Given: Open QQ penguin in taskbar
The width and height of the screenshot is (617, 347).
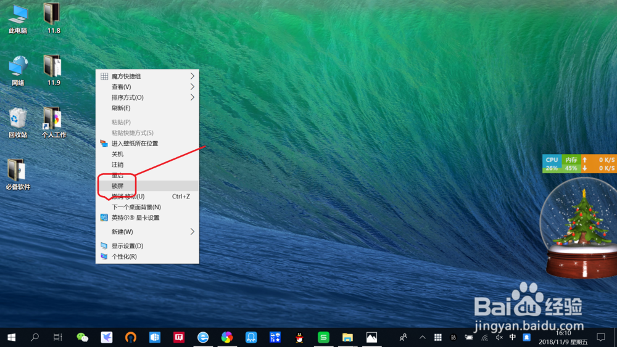Looking at the screenshot, I should click(299, 337).
